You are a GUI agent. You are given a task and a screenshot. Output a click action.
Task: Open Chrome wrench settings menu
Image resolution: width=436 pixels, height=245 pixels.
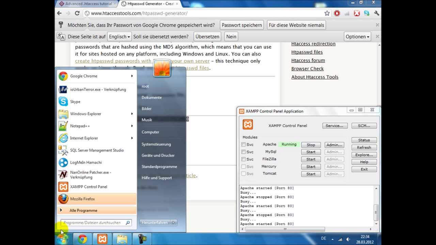(x=377, y=13)
